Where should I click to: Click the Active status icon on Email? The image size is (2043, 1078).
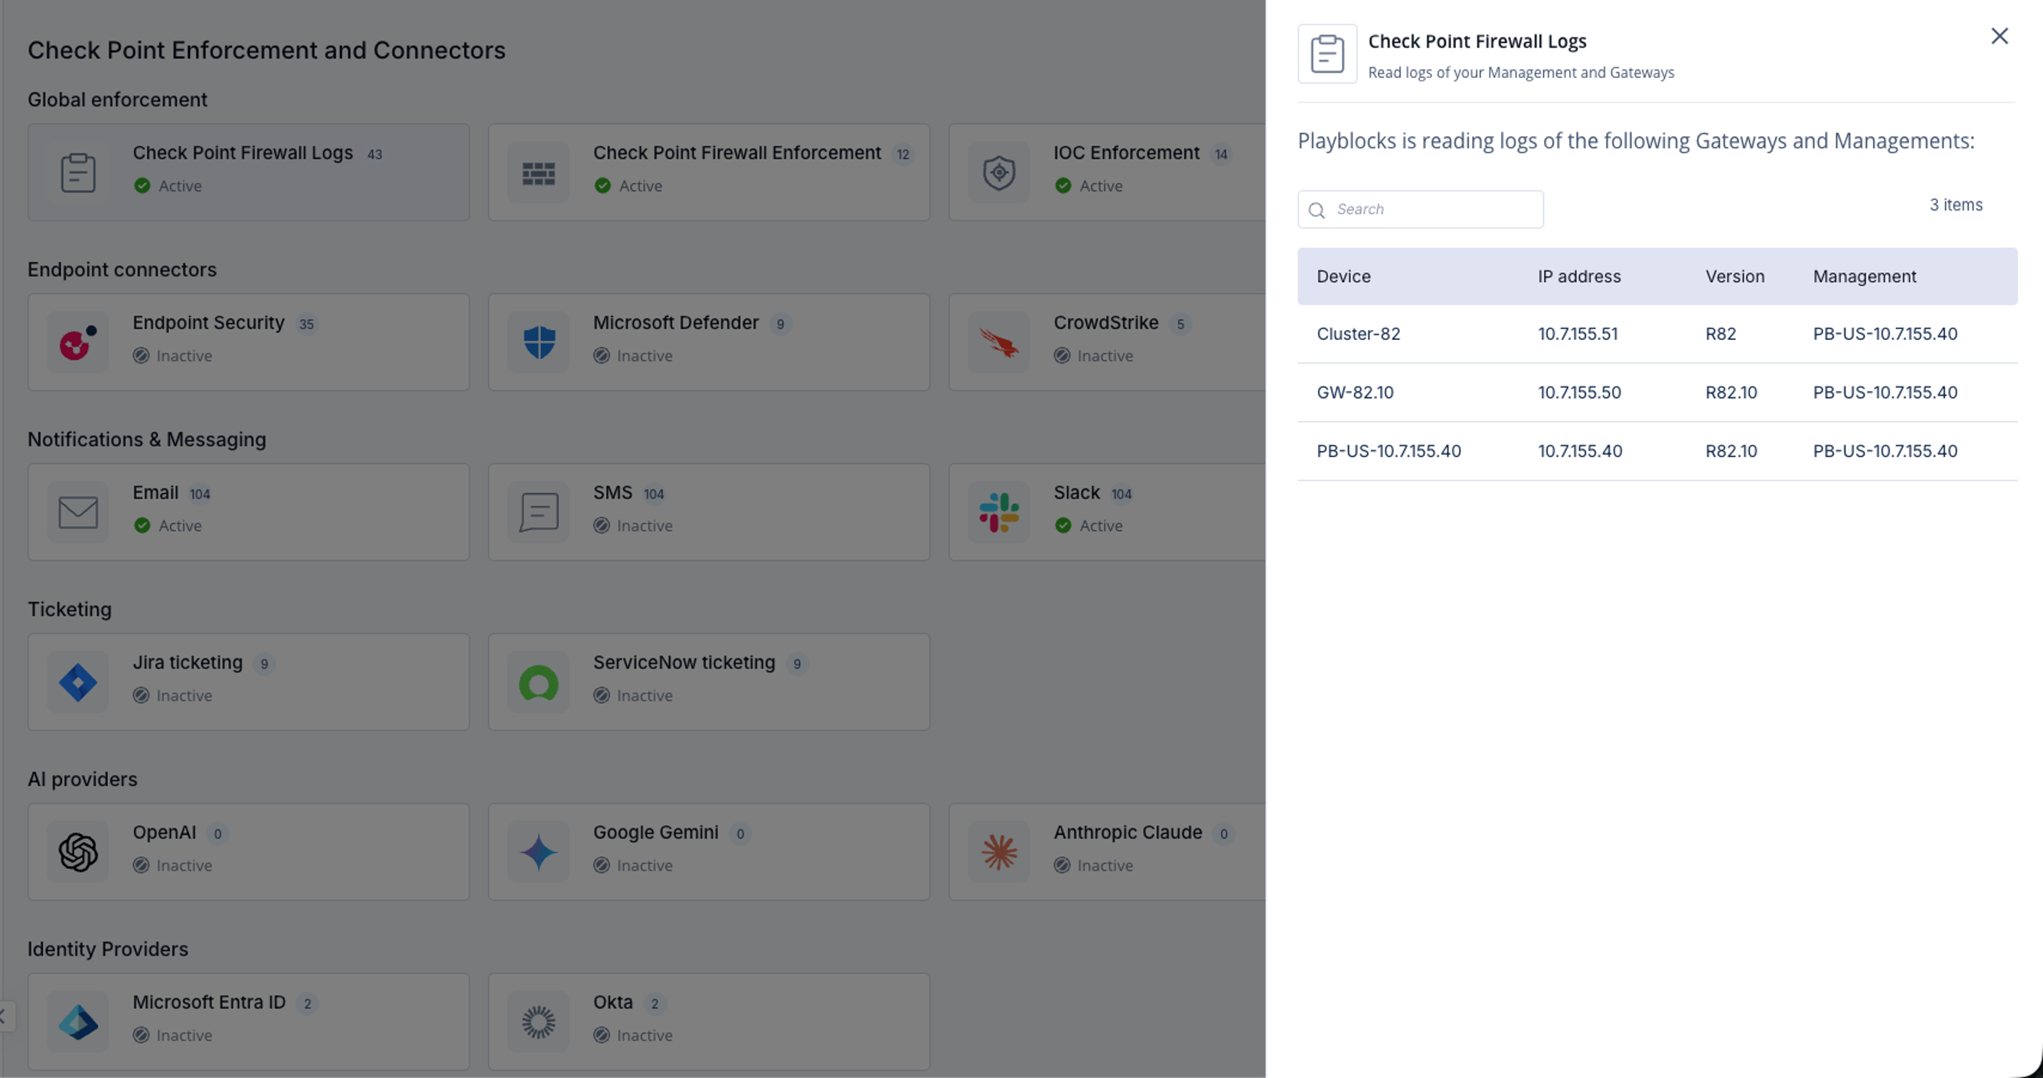point(142,525)
